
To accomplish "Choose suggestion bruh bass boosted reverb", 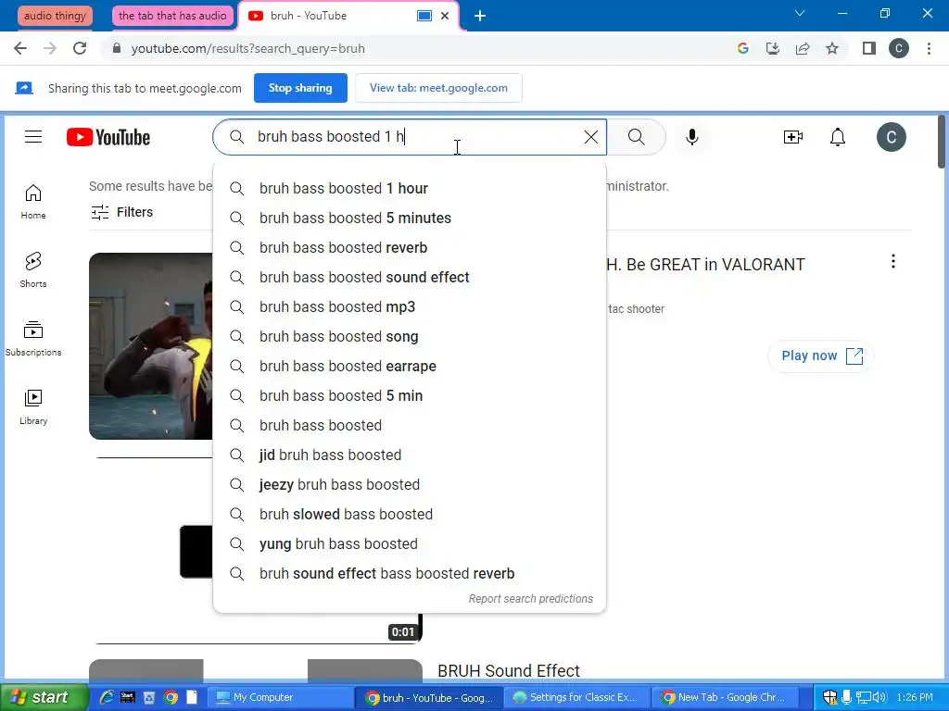I will tap(410, 248).
